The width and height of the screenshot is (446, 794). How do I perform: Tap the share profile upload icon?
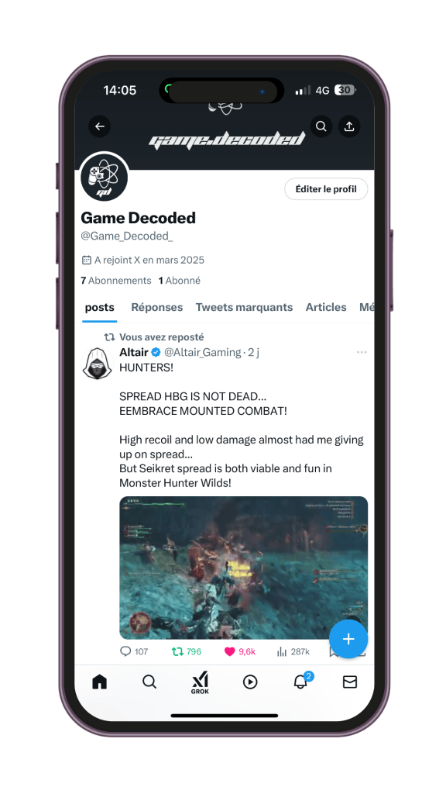coord(349,126)
